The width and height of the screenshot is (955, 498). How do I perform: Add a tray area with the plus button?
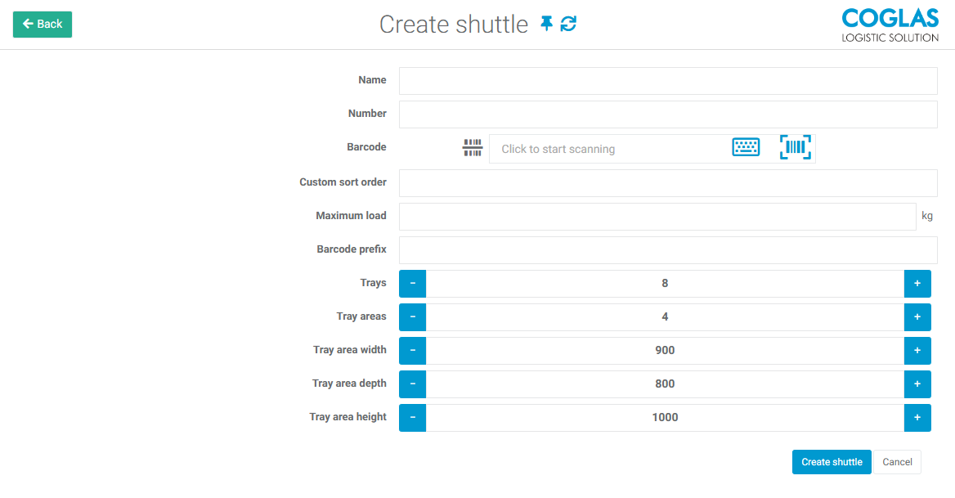pos(917,317)
